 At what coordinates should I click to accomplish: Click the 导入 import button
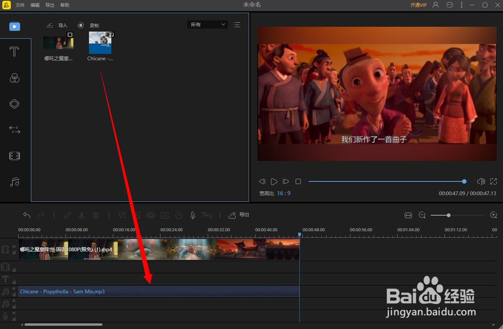[x=57, y=25]
